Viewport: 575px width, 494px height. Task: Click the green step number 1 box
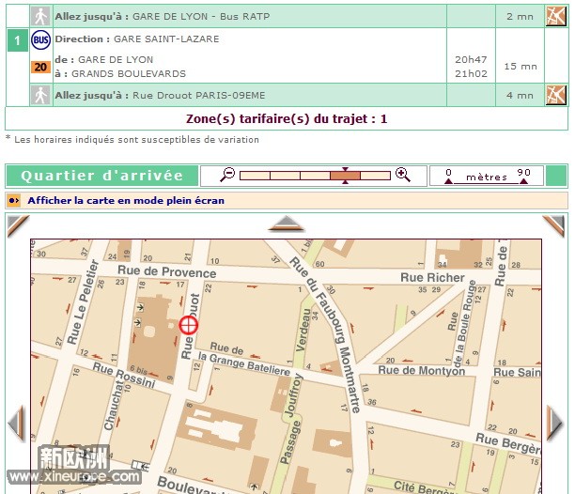pos(18,40)
